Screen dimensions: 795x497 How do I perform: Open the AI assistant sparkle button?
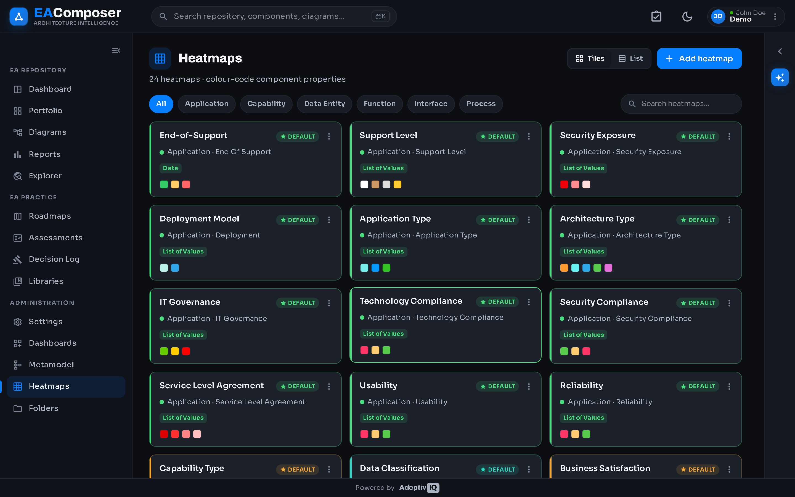[780, 77]
